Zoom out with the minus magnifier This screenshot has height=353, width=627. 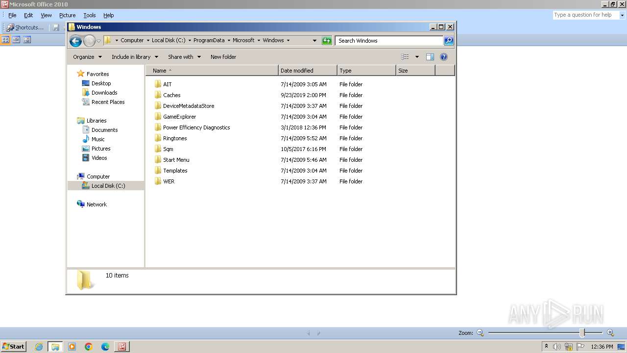(480, 333)
